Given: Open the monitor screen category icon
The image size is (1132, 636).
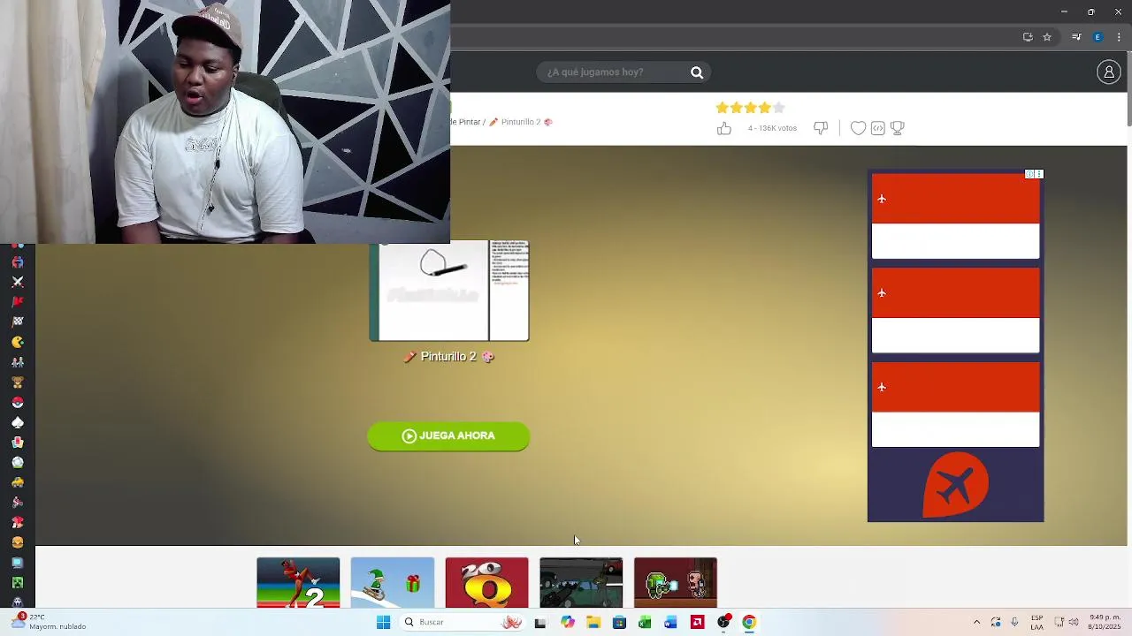Looking at the screenshot, I should pos(18,563).
